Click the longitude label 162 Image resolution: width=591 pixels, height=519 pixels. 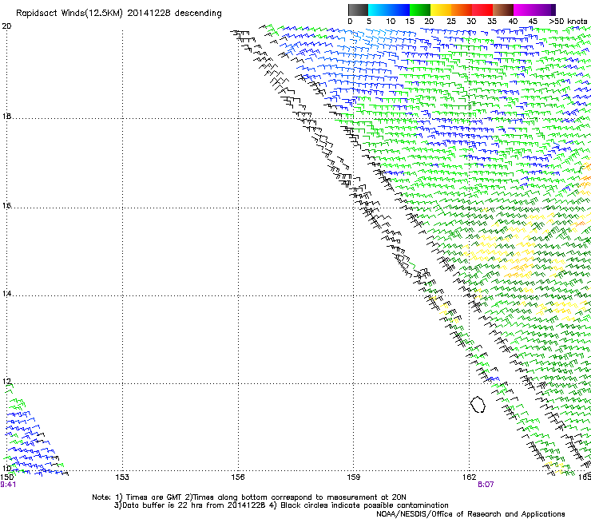469,477
